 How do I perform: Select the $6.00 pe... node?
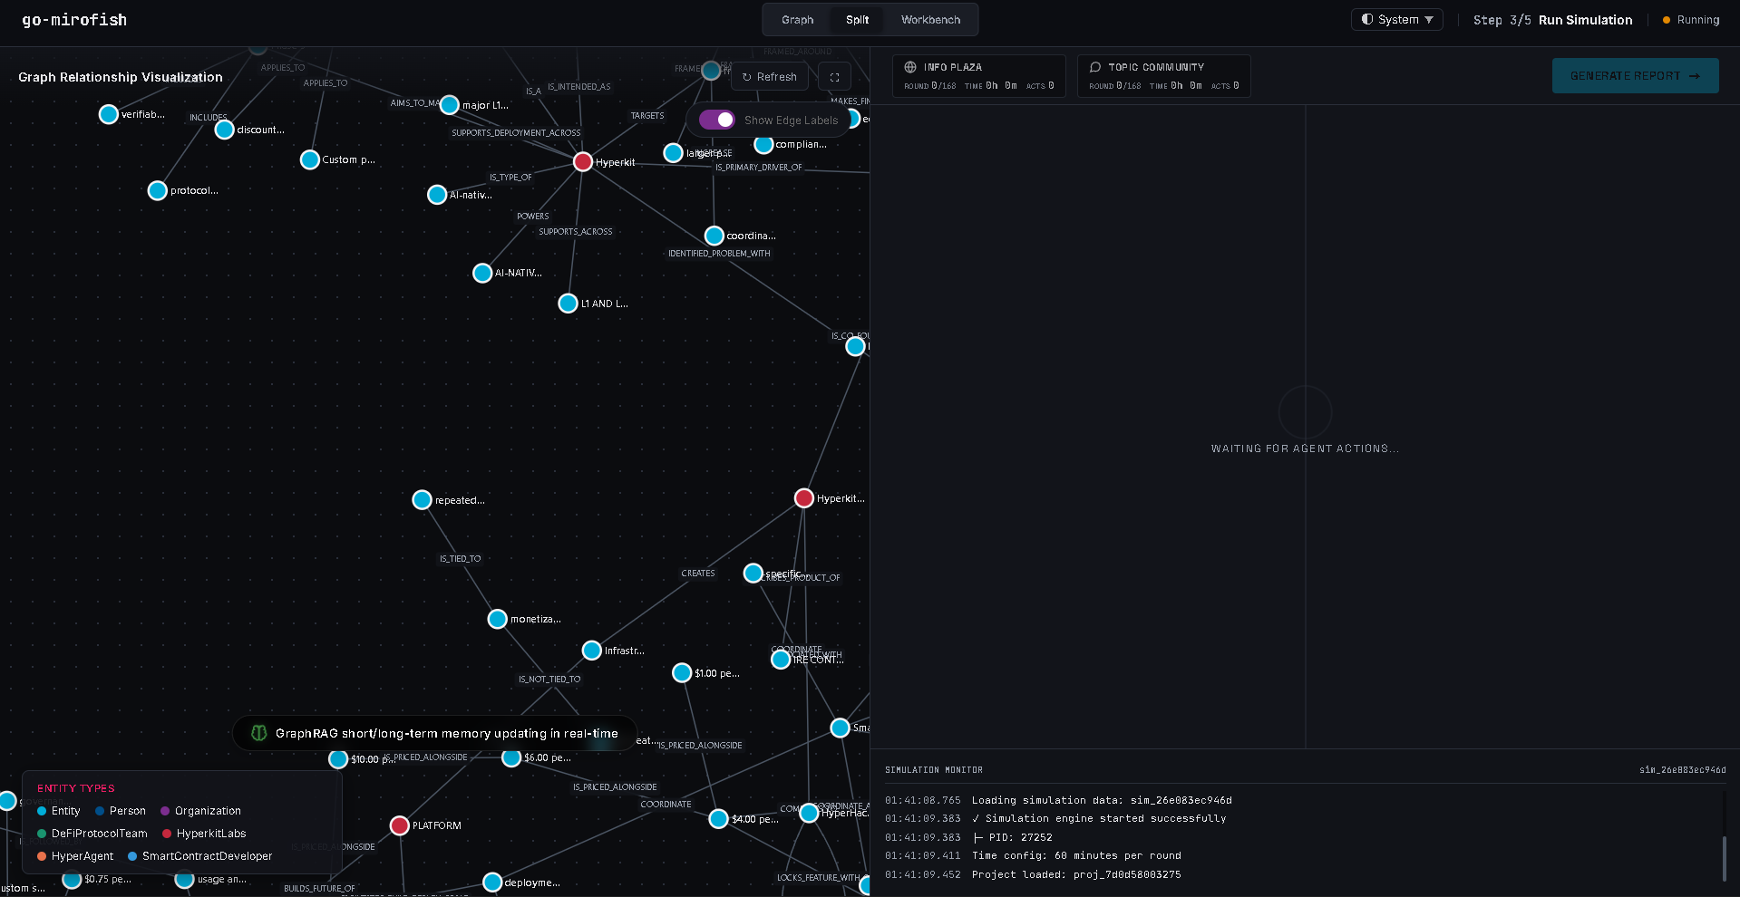point(511,757)
